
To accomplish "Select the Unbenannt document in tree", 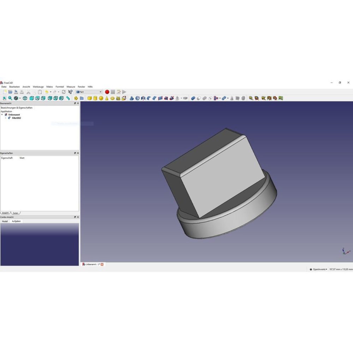I will (x=14, y=115).
